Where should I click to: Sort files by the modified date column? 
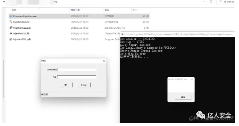pyautogui.click(x=75, y=10)
